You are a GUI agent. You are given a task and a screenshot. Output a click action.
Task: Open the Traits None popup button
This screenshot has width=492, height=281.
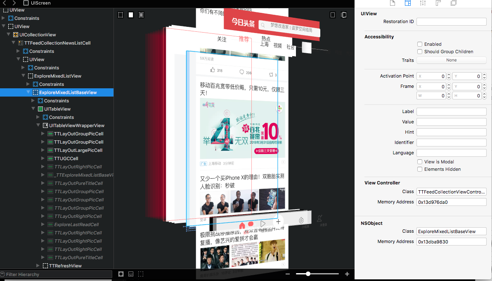(451, 60)
